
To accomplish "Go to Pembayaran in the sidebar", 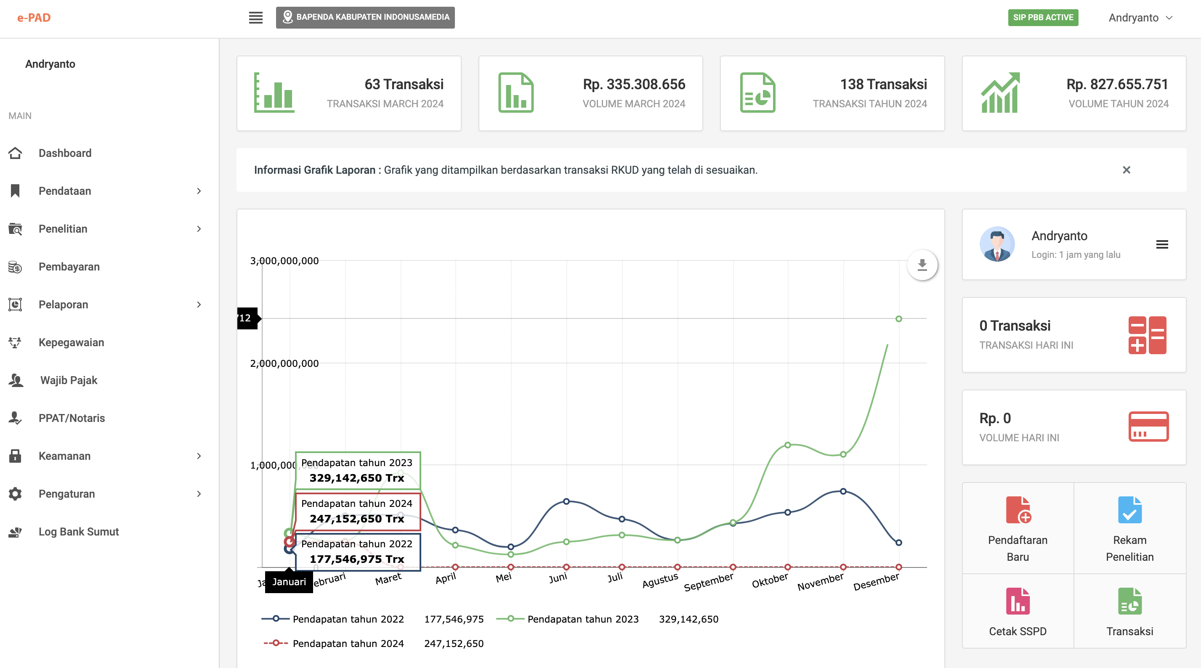I will pos(69,267).
